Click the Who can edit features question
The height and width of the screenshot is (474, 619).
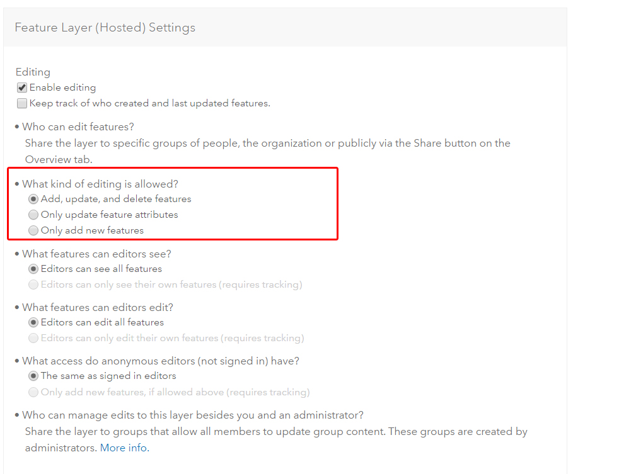(78, 127)
